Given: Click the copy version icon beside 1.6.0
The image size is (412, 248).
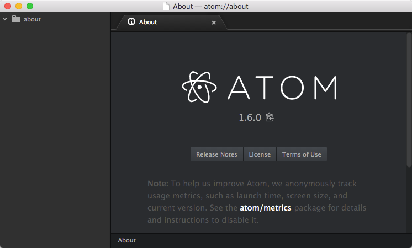Looking at the screenshot, I should [270, 117].
